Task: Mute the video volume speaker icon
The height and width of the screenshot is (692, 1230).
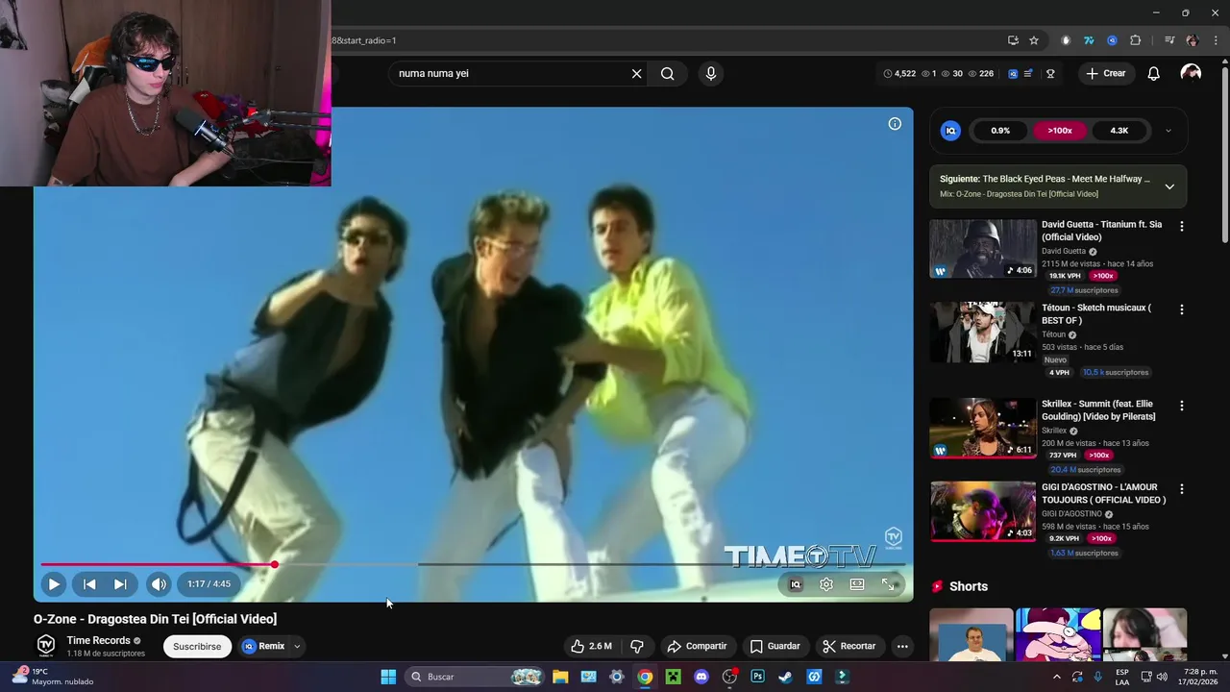Action: pos(159,583)
